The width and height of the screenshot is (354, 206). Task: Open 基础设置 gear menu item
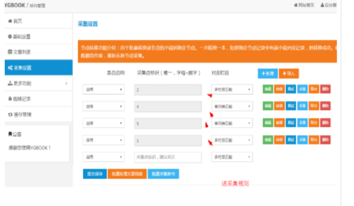point(20,37)
